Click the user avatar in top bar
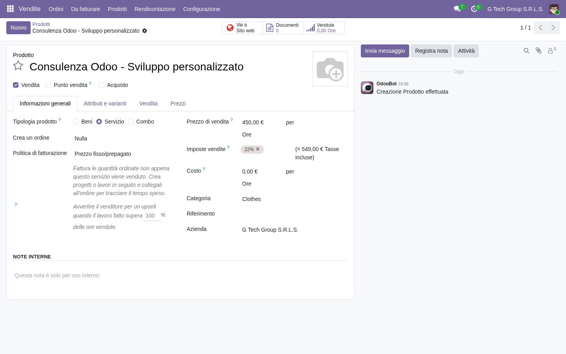The width and height of the screenshot is (566, 354). coord(554,9)
